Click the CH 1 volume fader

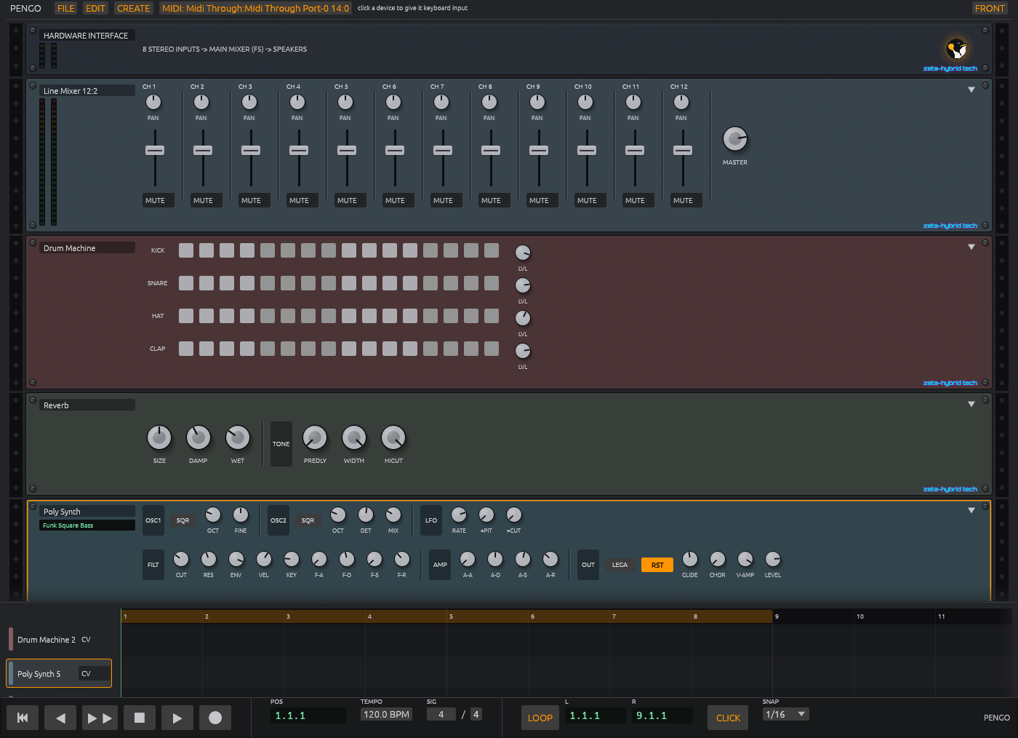155,150
